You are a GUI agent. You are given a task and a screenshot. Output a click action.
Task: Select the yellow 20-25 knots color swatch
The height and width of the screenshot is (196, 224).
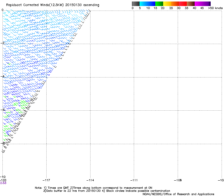click(167, 4)
